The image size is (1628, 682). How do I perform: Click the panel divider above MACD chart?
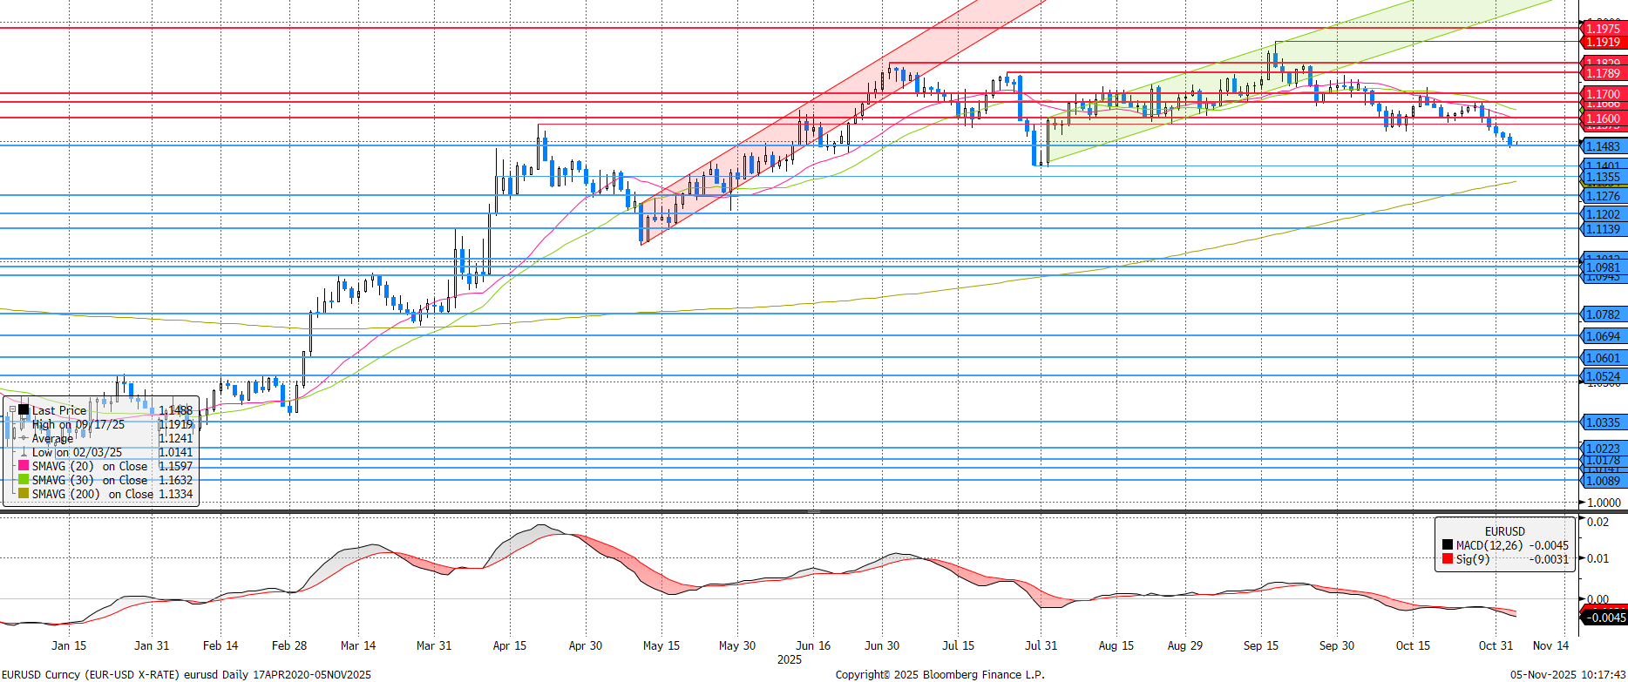click(813, 511)
